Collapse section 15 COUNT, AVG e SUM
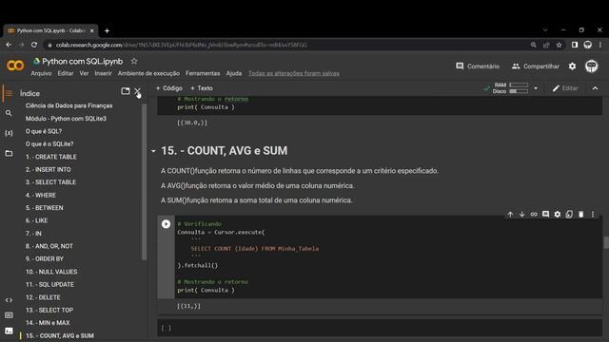 click(153, 151)
